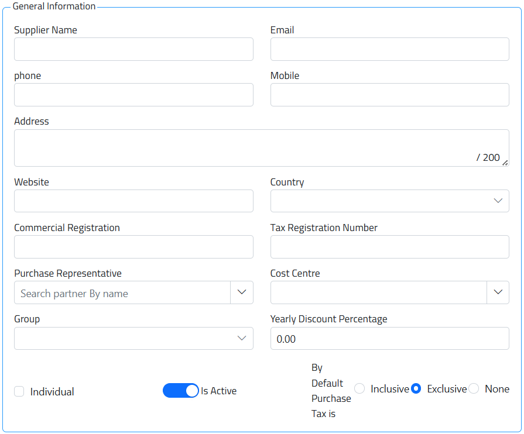Open the Country dropdown
524x434 pixels.
(389, 201)
